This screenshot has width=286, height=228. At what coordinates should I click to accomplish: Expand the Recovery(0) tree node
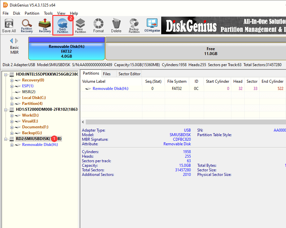coord(12,80)
